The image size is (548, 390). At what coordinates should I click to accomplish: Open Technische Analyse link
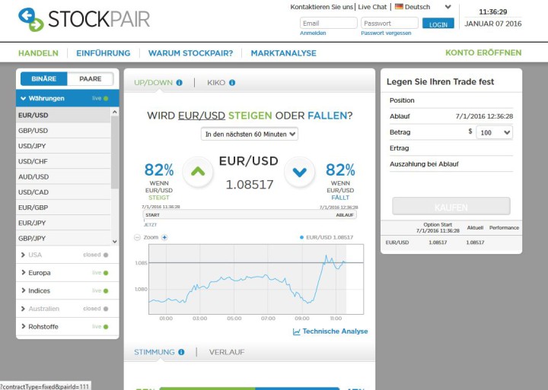pyautogui.click(x=335, y=331)
